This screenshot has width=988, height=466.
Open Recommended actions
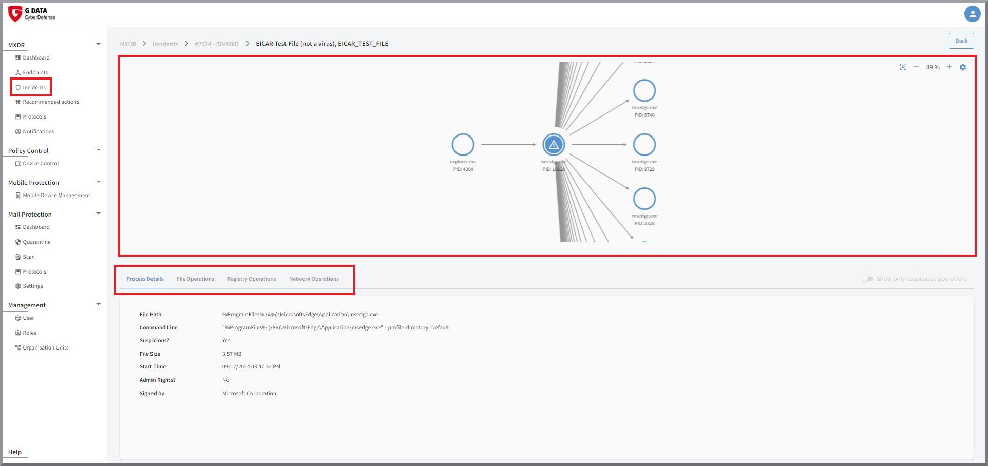point(47,102)
